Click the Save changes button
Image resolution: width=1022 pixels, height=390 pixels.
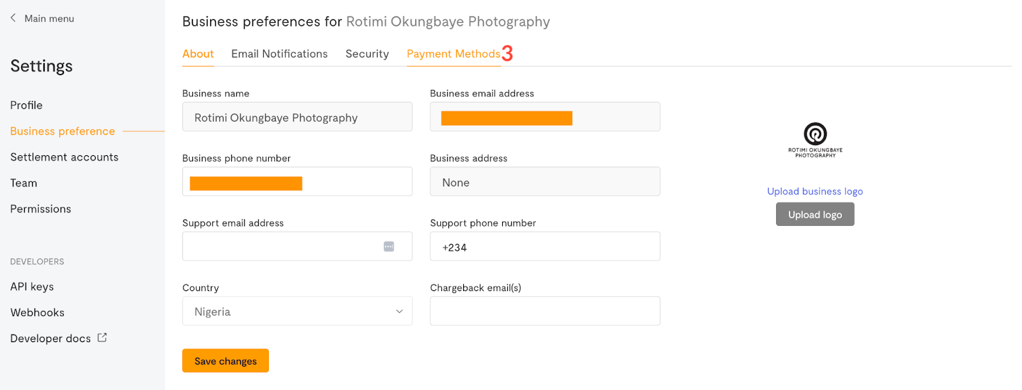225,361
